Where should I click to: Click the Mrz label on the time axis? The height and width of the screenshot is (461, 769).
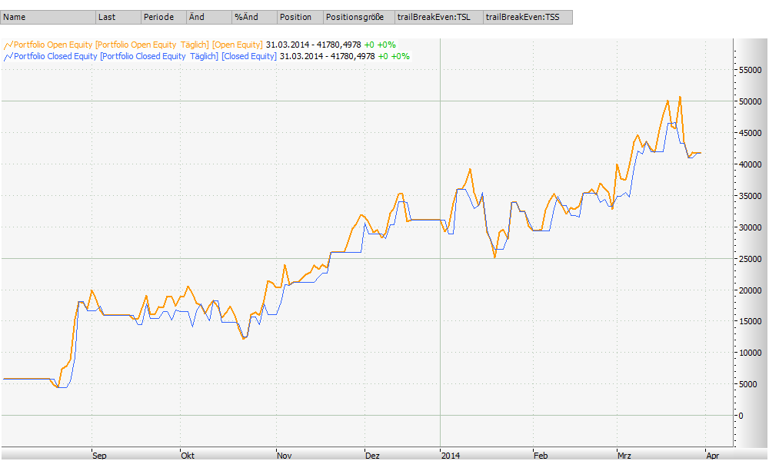[624, 456]
